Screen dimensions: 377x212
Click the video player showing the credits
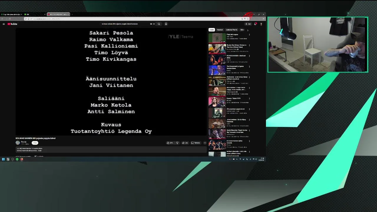(111, 82)
